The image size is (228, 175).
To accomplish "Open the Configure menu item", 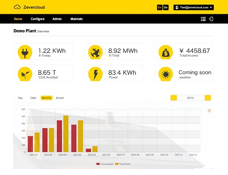I will pyautogui.click(x=37, y=19).
